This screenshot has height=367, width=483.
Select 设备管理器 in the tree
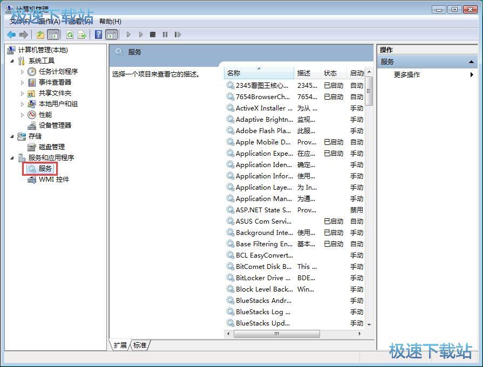(x=55, y=126)
